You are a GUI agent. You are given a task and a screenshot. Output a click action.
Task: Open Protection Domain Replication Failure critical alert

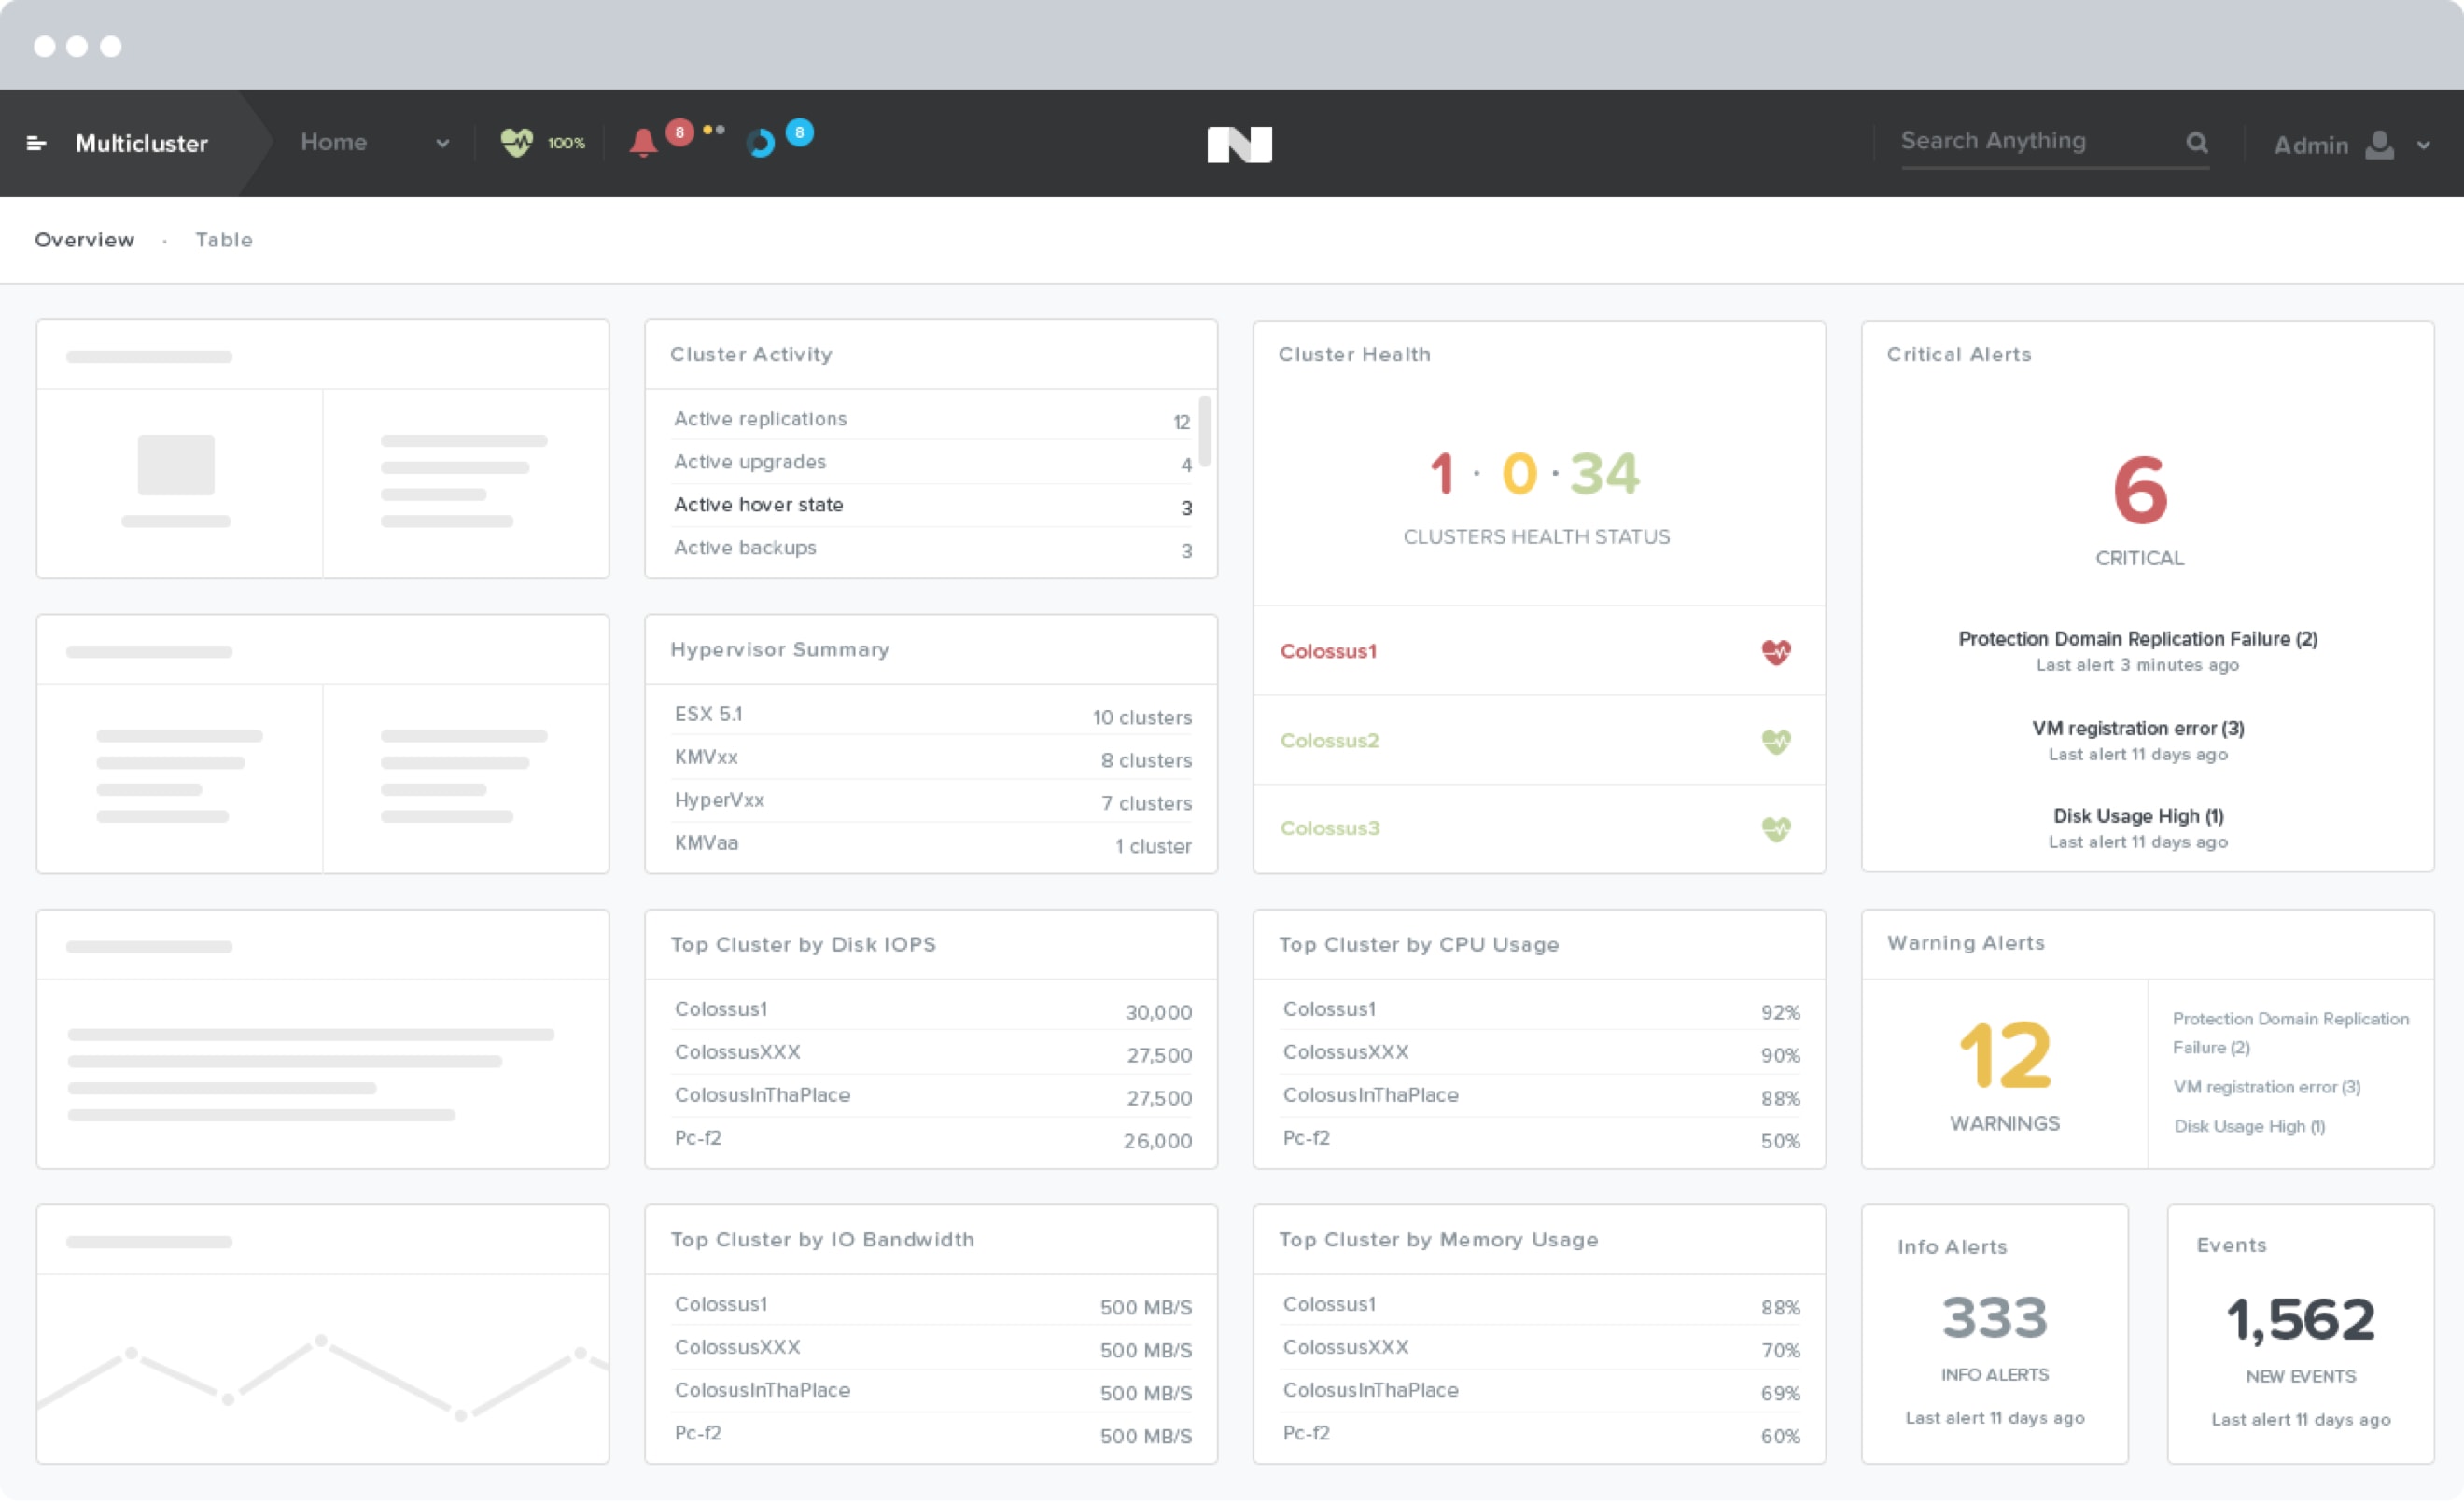(2137, 640)
